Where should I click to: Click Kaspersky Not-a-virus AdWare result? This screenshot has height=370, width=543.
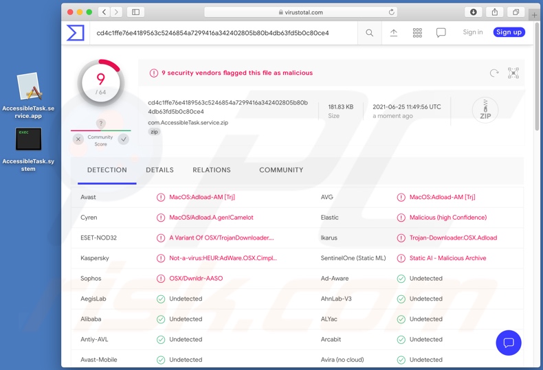pyautogui.click(x=223, y=258)
